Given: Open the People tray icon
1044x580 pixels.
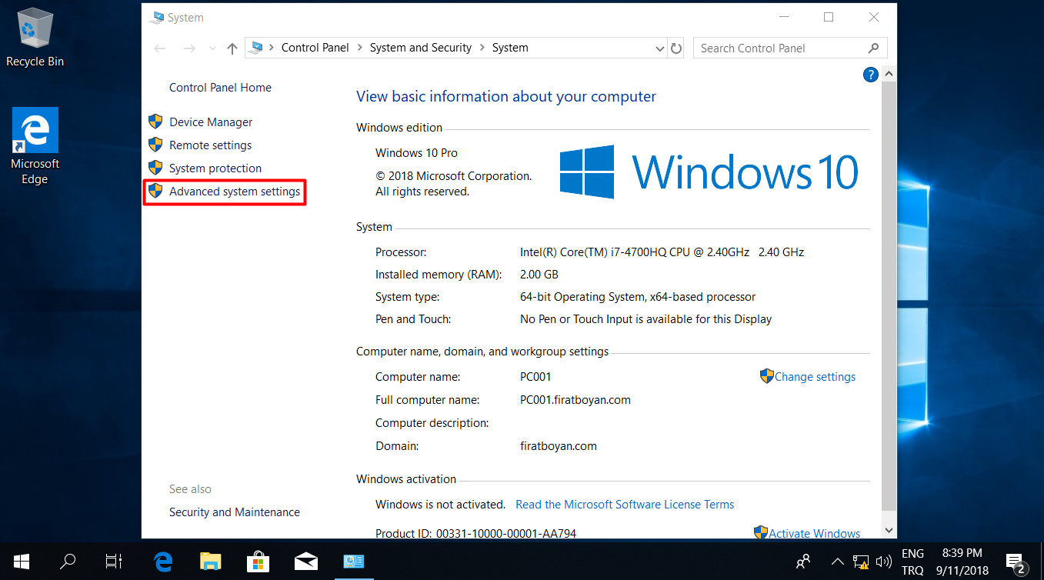Looking at the screenshot, I should pyautogui.click(x=803, y=562).
